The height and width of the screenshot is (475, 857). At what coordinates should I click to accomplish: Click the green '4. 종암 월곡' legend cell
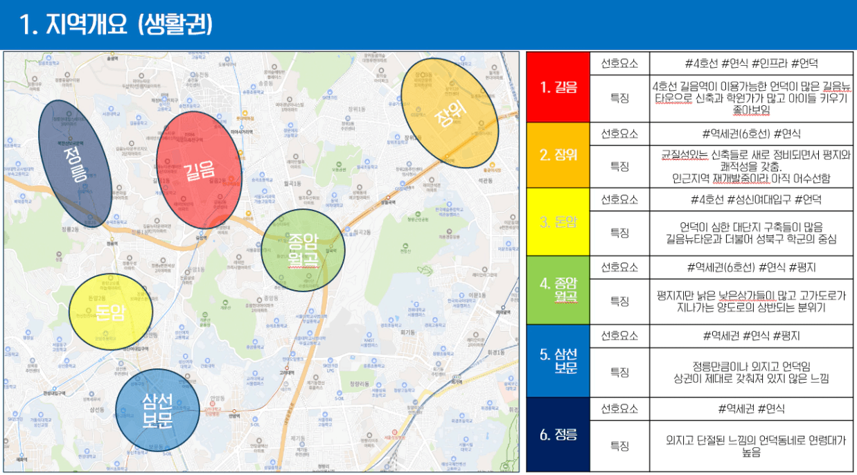(x=558, y=289)
